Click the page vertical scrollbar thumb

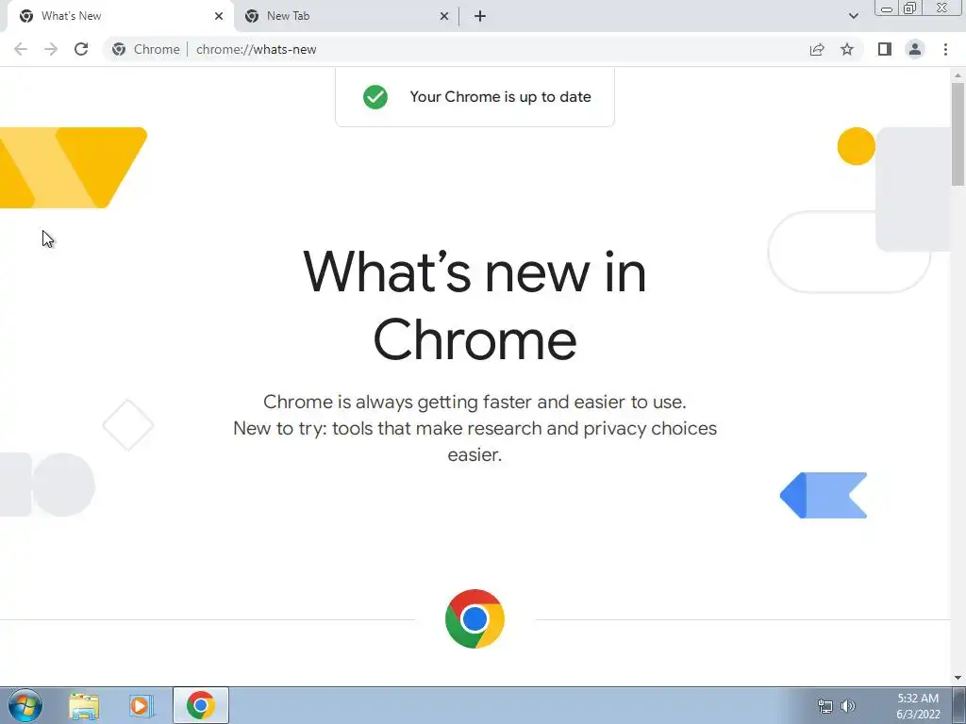(x=958, y=134)
